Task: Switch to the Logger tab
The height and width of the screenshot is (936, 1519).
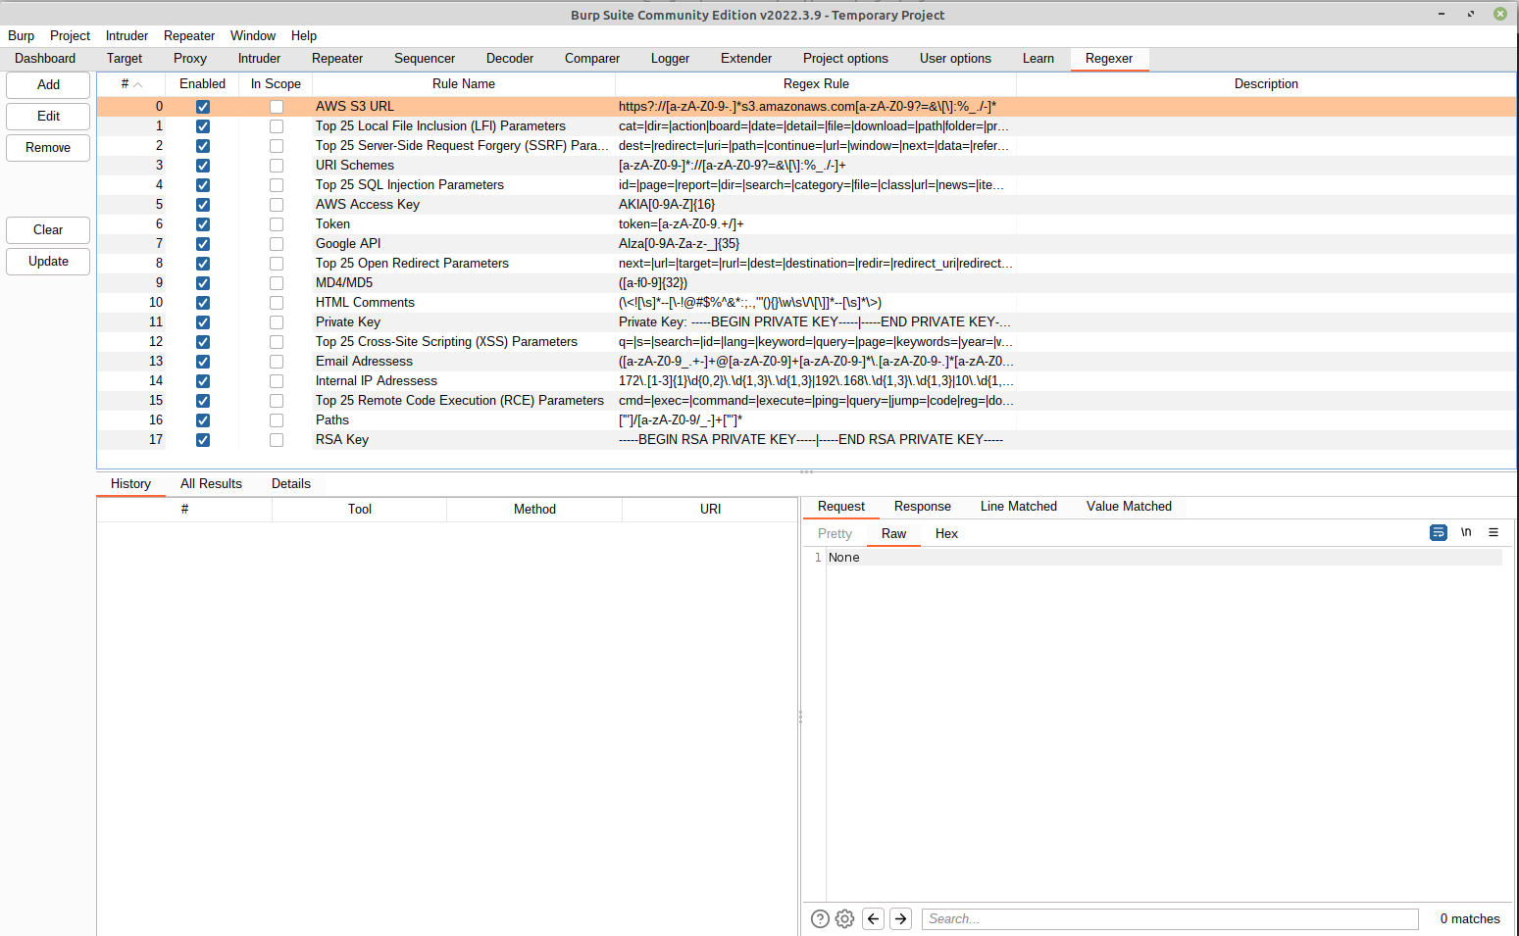Action: click(x=670, y=59)
